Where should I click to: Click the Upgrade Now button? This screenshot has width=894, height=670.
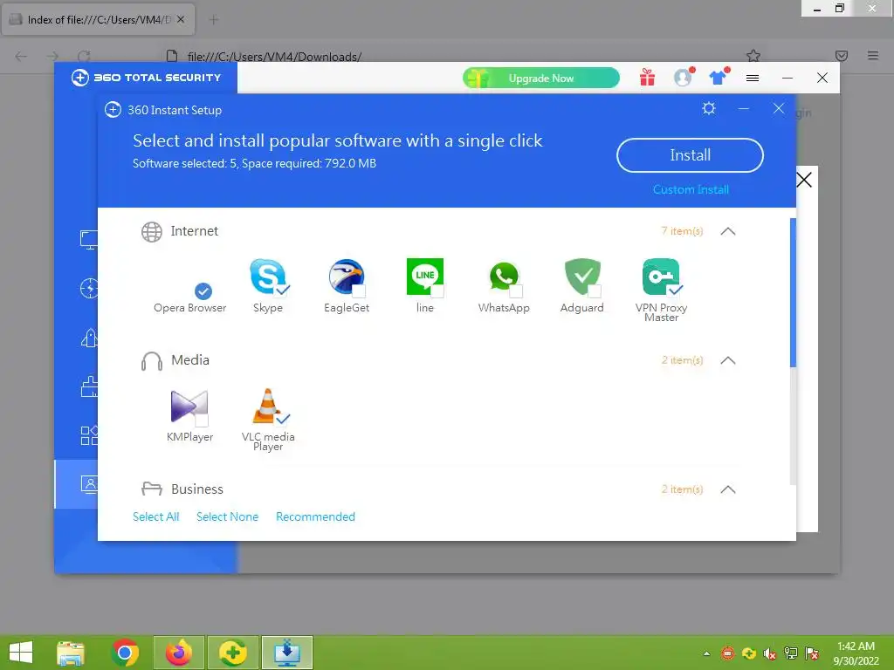[540, 78]
